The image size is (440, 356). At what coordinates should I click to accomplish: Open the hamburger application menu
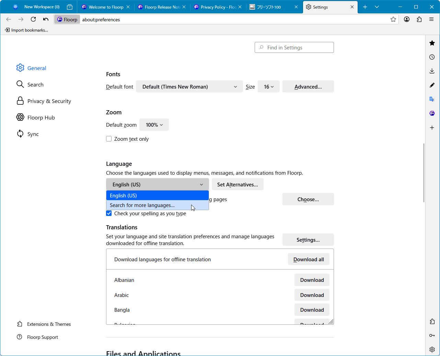(x=431, y=19)
